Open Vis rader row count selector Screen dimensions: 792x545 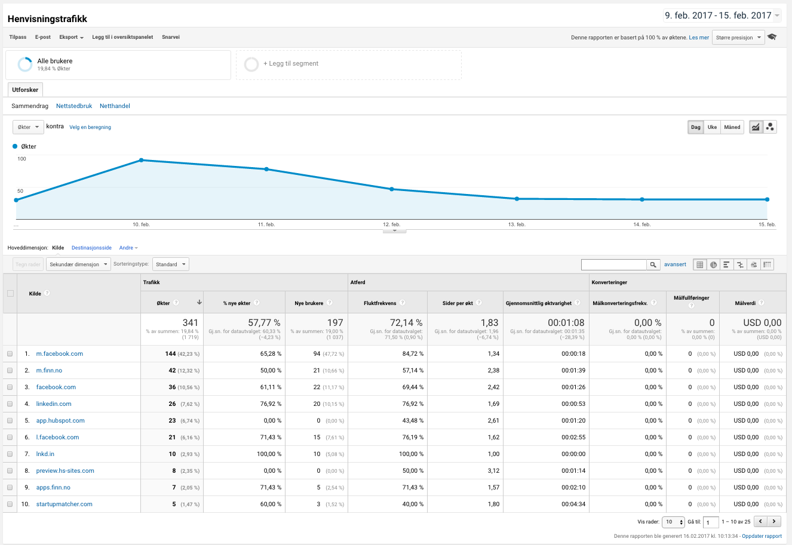click(x=673, y=522)
